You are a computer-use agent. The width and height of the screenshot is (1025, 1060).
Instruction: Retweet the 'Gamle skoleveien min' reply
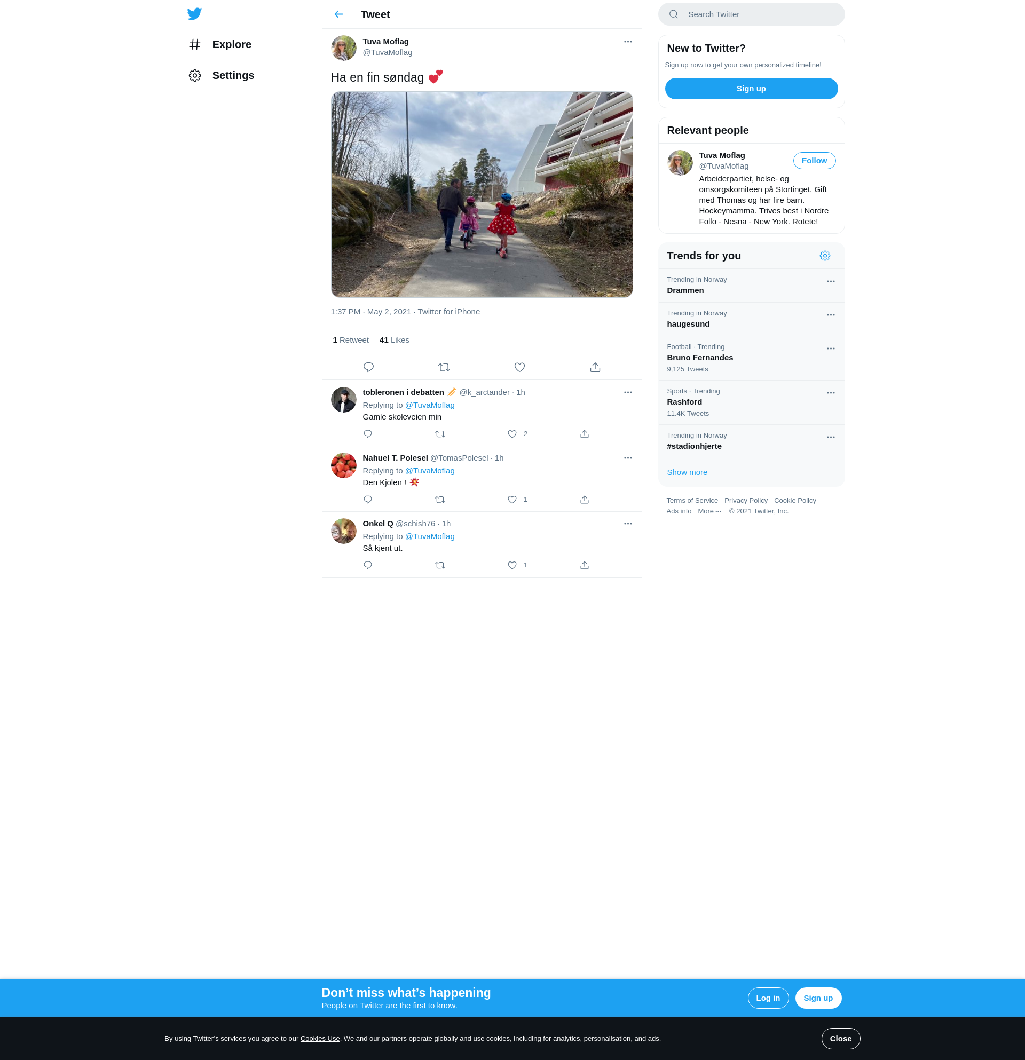pos(440,434)
